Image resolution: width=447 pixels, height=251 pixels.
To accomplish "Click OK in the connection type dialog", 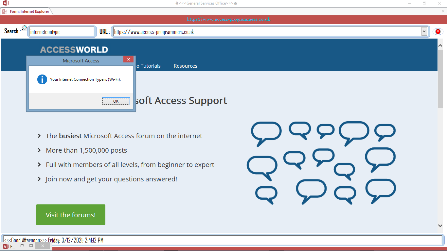I will pyautogui.click(x=116, y=101).
